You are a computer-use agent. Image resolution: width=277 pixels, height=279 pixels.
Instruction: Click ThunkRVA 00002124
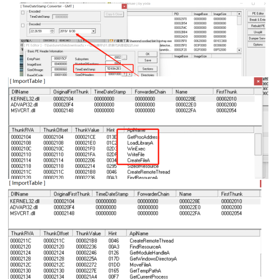(x=20, y=253)
